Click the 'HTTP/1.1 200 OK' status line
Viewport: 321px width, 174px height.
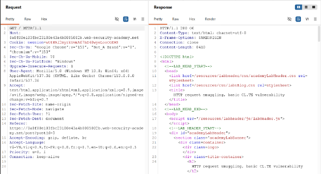point(177,28)
